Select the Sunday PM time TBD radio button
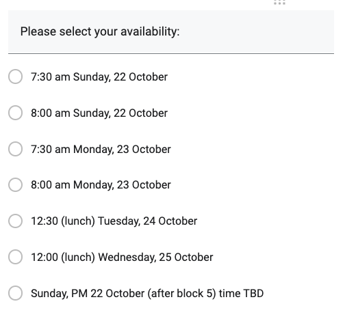 click(x=15, y=293)
